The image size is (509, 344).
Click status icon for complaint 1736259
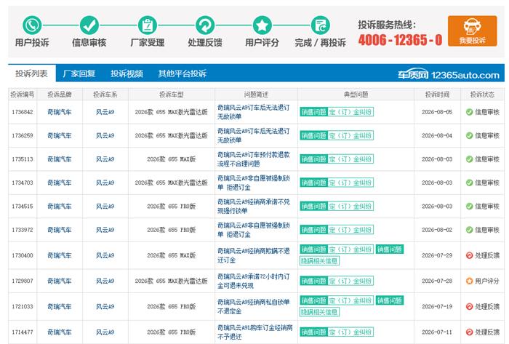click(470, 135)
